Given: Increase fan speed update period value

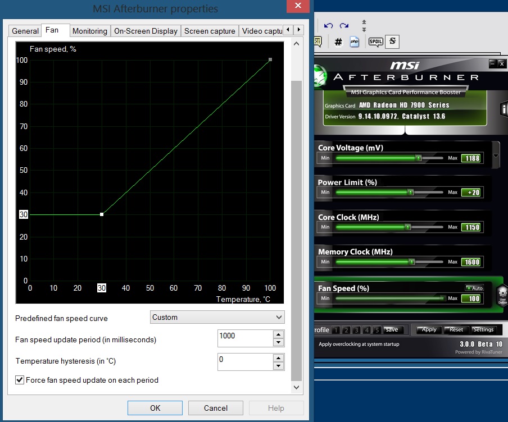Looking at the screenshot, I should pyautogui.click(x=278, y=334).
